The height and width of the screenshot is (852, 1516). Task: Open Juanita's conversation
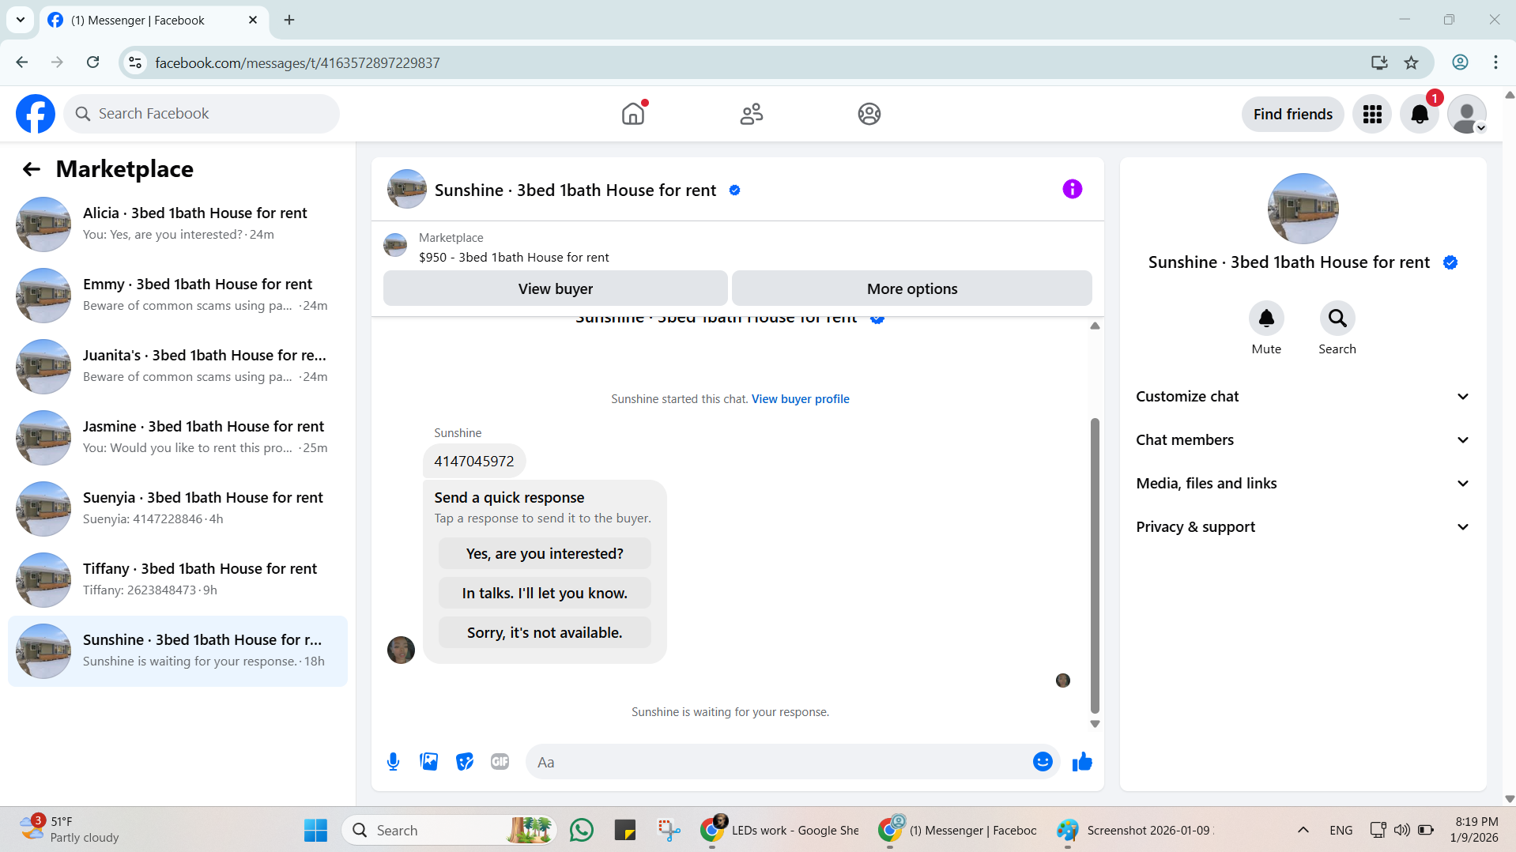[178, 367]
